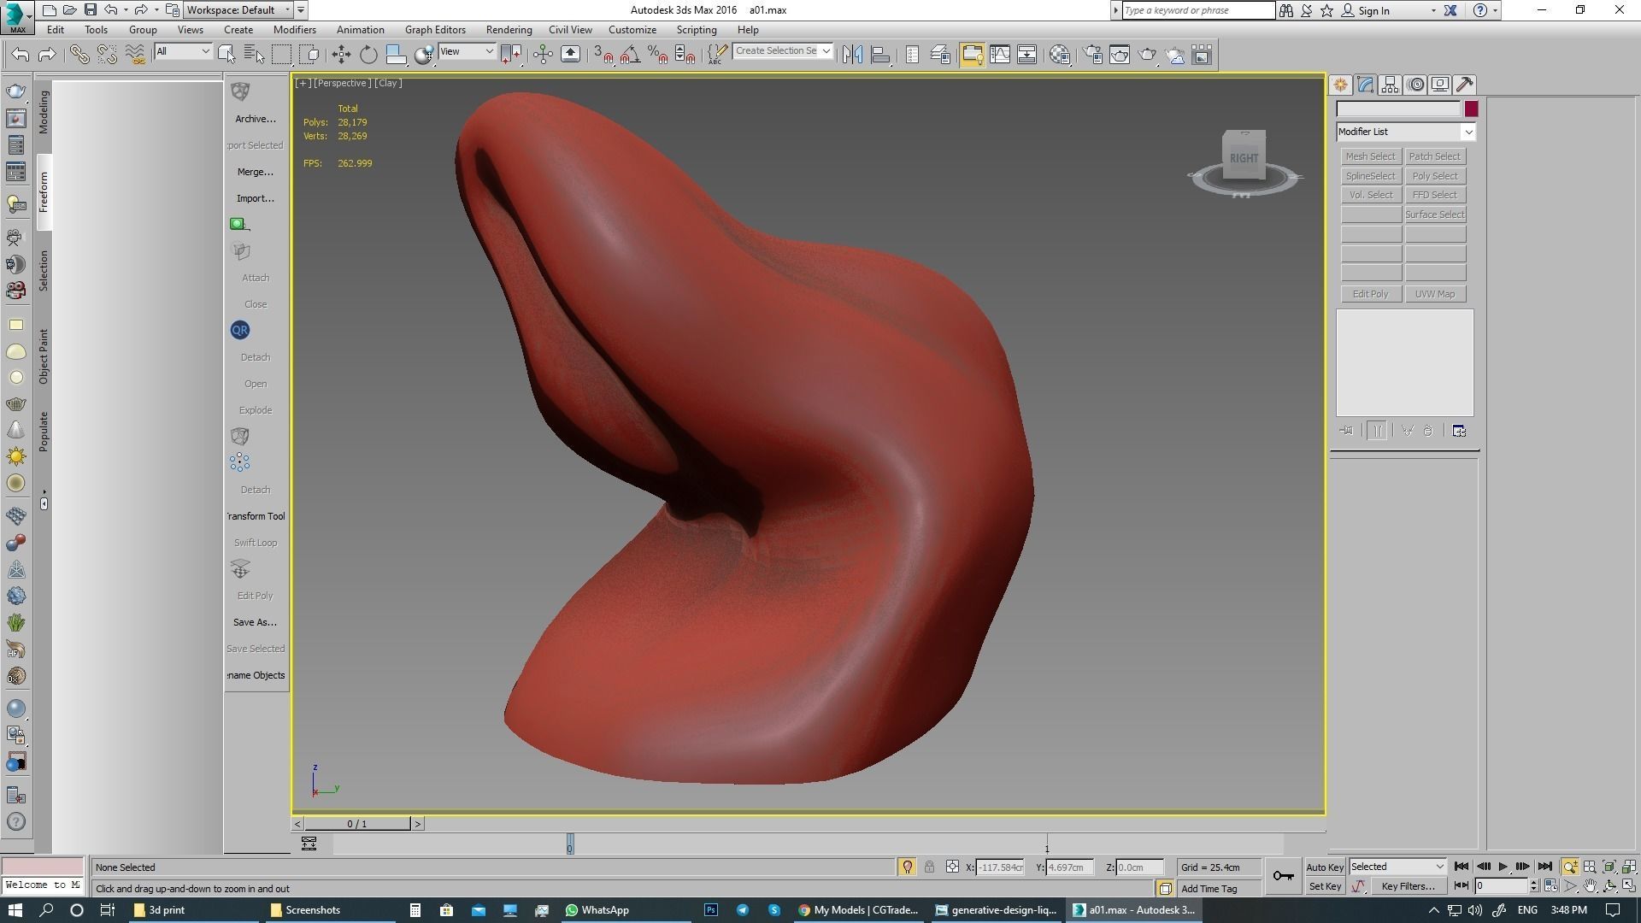Select the Select and Link tool

point(79,55)
